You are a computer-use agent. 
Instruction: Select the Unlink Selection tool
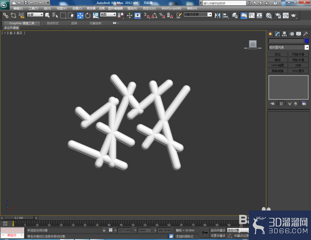tap(13, 16)
